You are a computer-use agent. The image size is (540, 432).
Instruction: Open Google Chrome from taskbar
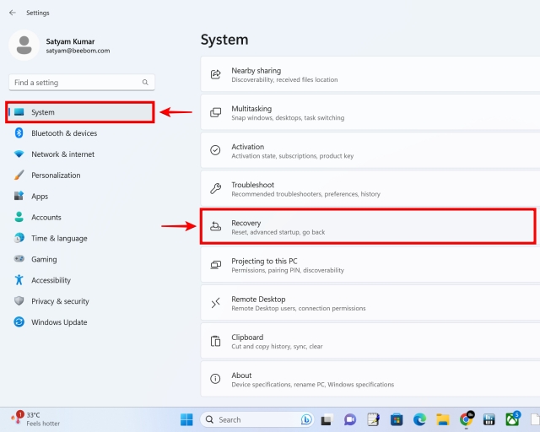[467, 418]
